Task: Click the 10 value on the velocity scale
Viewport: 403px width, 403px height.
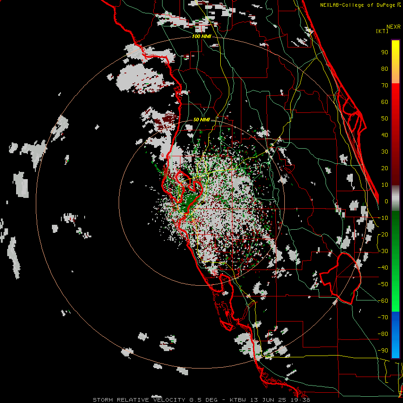Action: 385,185
